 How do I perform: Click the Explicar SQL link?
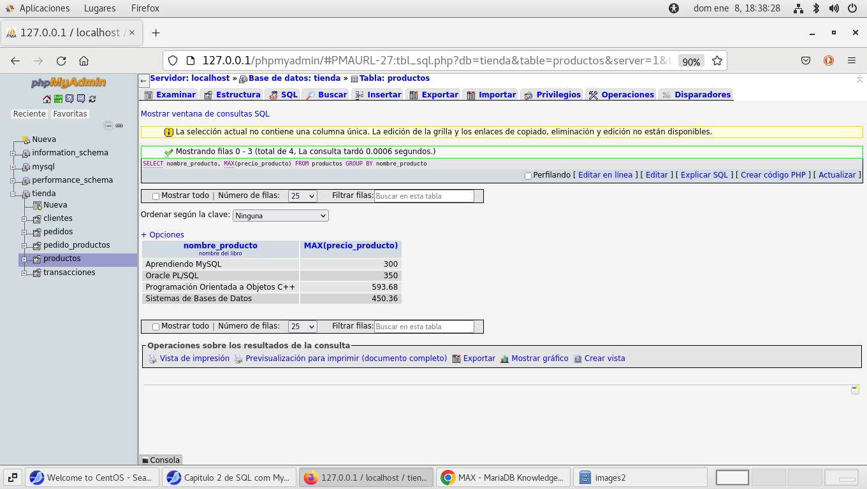point(704,175)
